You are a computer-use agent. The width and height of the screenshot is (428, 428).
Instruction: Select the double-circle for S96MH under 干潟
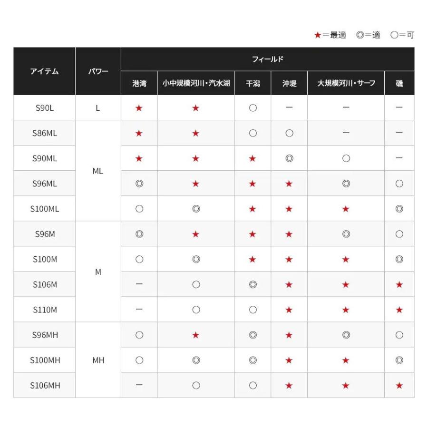click(253, 334)
